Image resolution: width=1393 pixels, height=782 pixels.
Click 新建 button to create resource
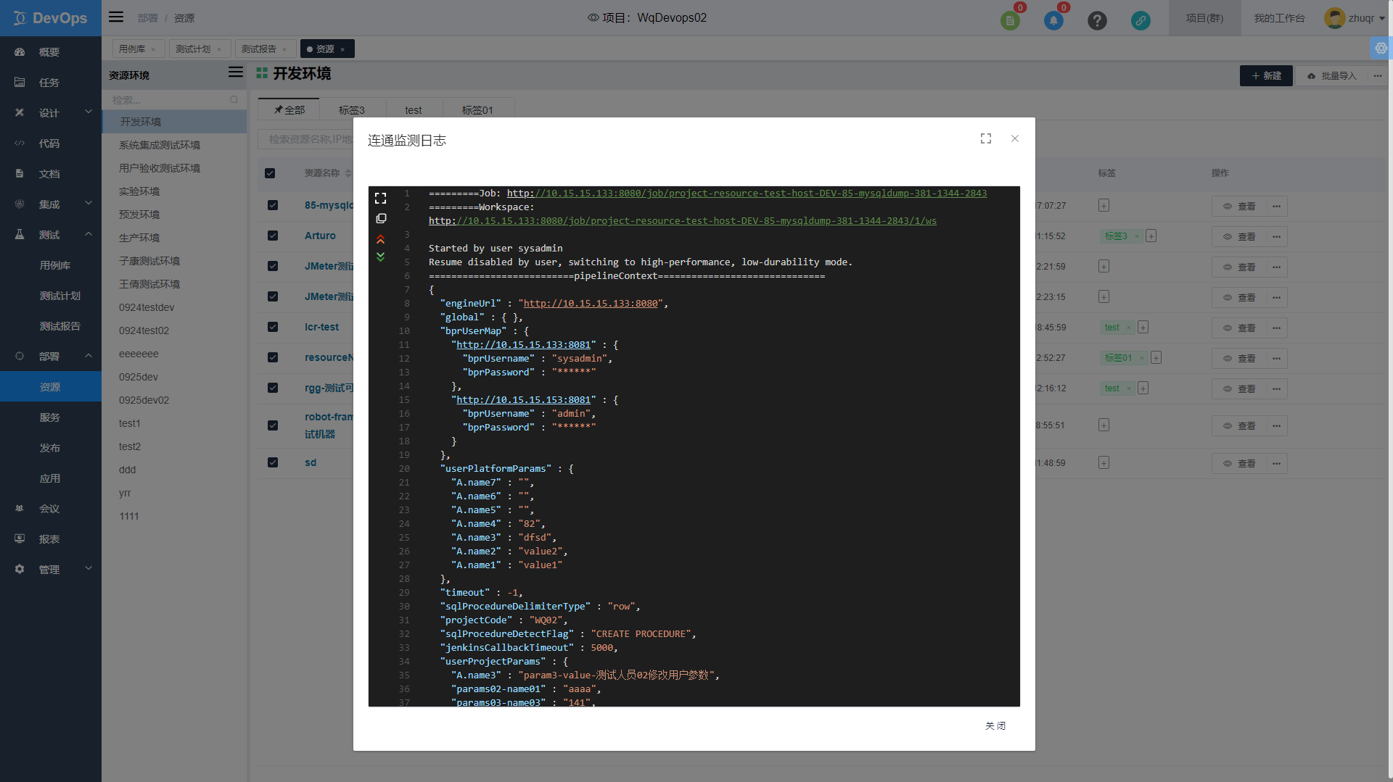pyautogui.click(x=1266, y=75)
